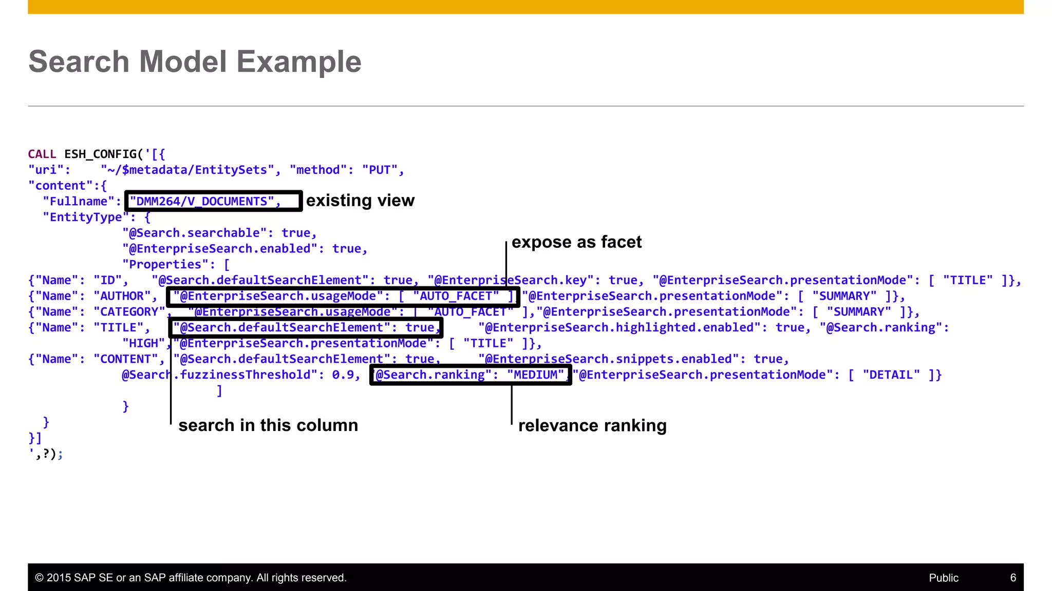1052x591 pixels.
Task: Click the "DETAIL" presentationMode value
Action: (x=891, y=375)
